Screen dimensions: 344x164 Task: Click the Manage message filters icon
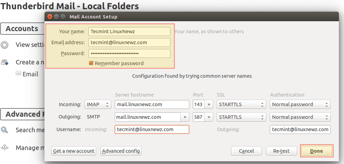(4, 148)
